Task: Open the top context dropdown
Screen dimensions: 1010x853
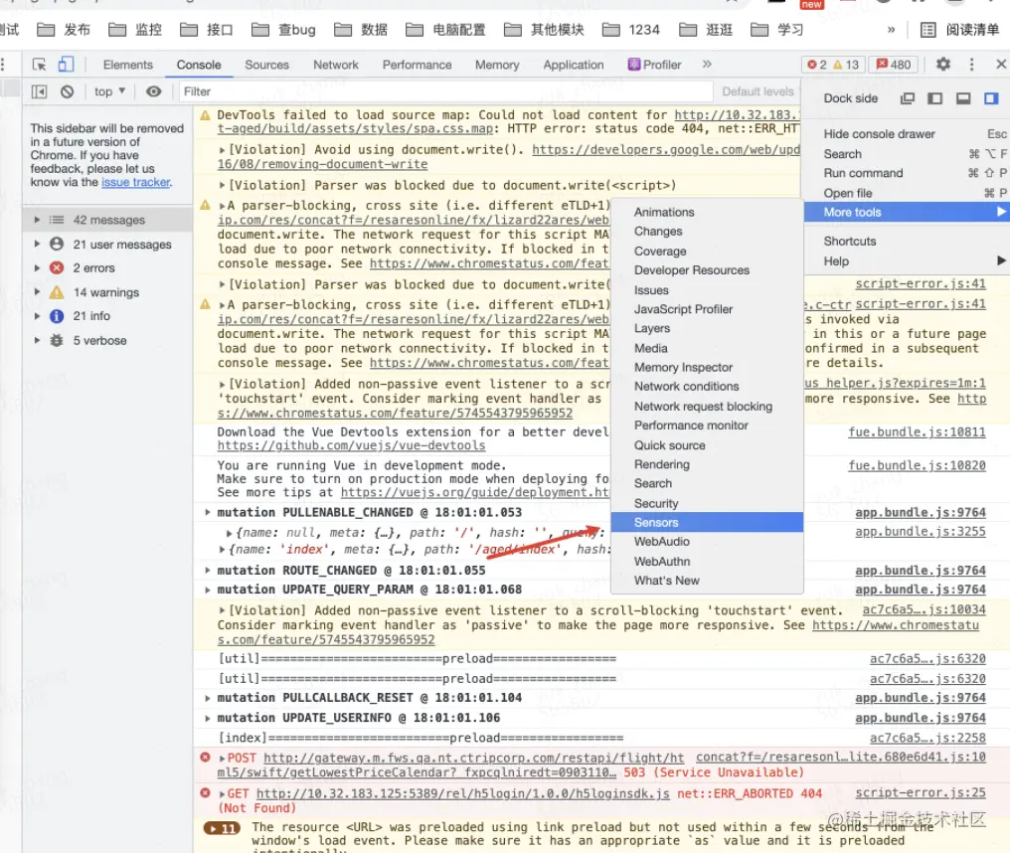Action: click(109, 91)
